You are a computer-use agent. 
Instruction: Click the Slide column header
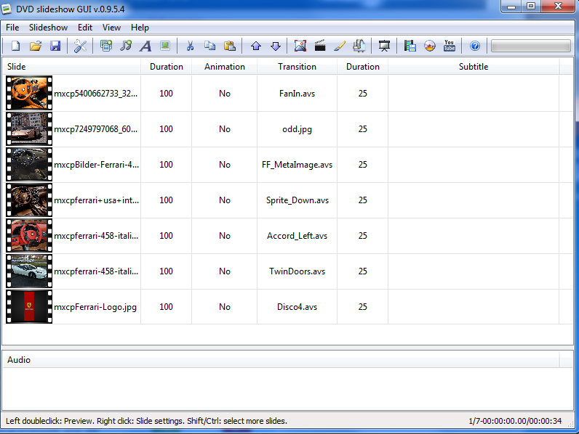72,67
